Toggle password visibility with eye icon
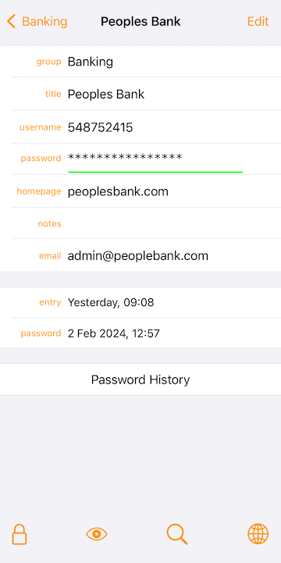 tap(97, 534)
